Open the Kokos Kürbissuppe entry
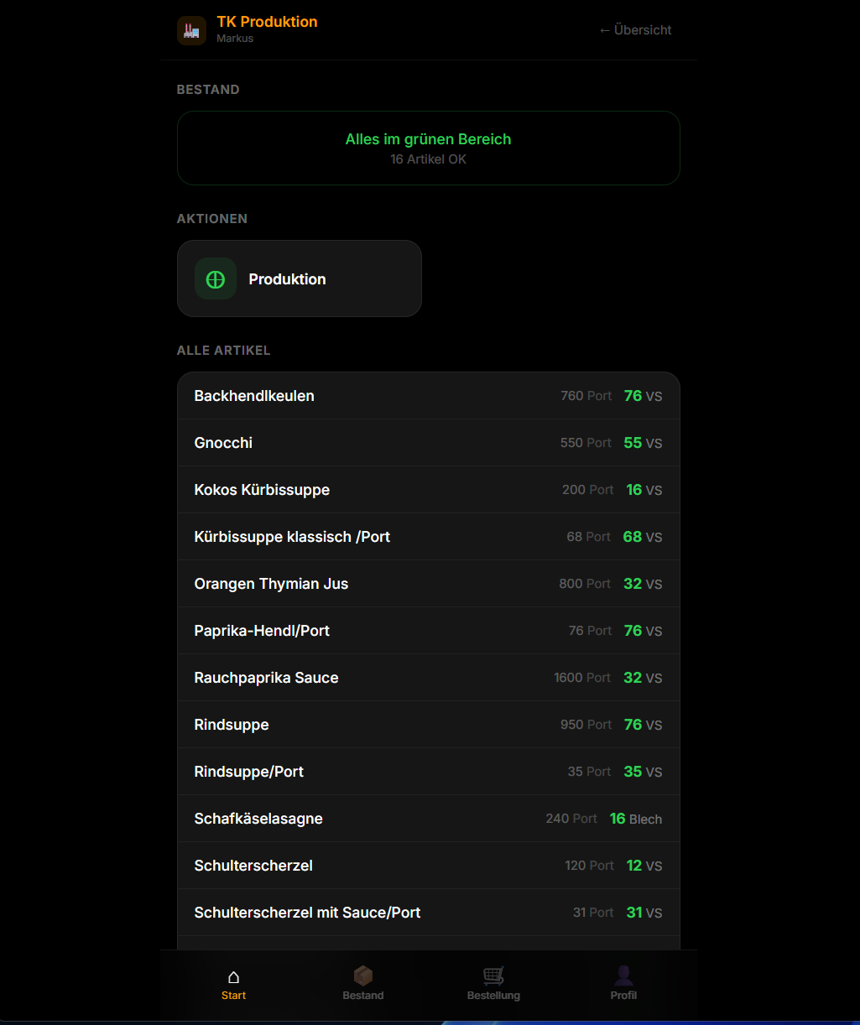The width and height of the screenshot is (860, 1025). (428, 490)
